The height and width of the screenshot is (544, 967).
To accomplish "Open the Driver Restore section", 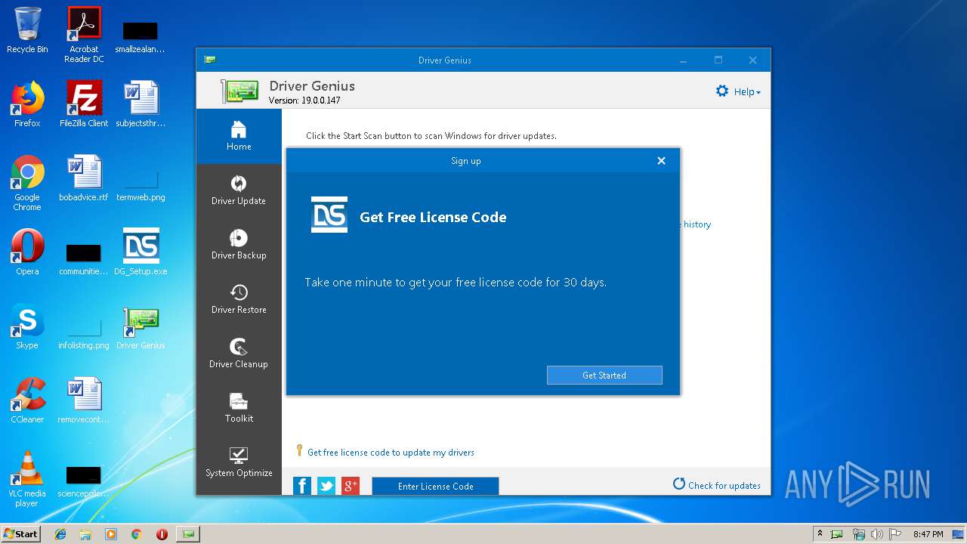I will click(x=239, y=299).
